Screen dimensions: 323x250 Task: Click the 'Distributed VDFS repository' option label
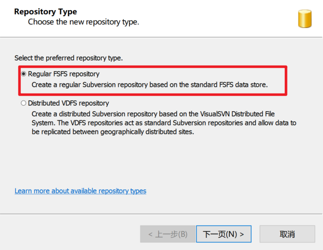[68, 103]
